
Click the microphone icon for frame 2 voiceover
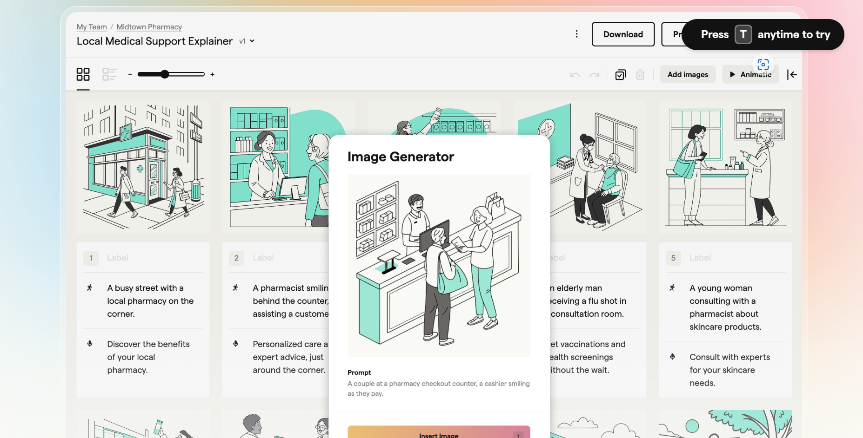pos(235,344)
